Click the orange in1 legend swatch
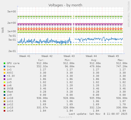Screen dimensions: 131x120 point(4,70)
